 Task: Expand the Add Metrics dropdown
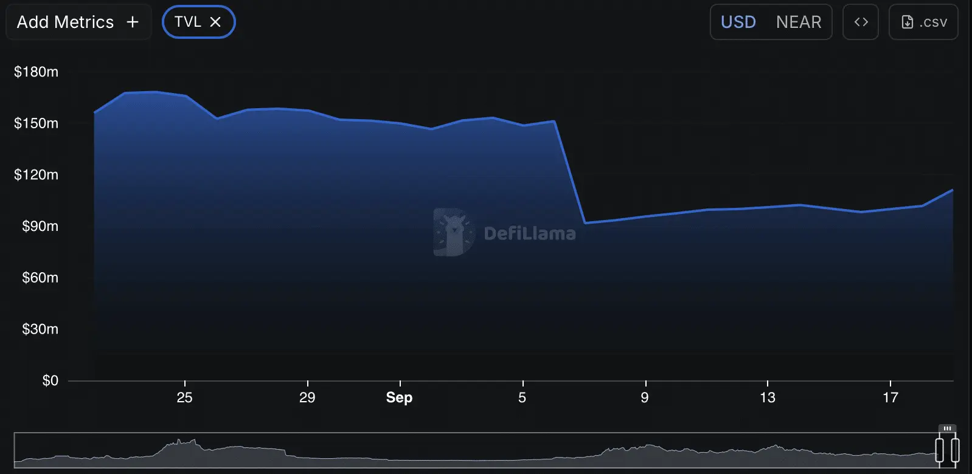pos(78,22)
